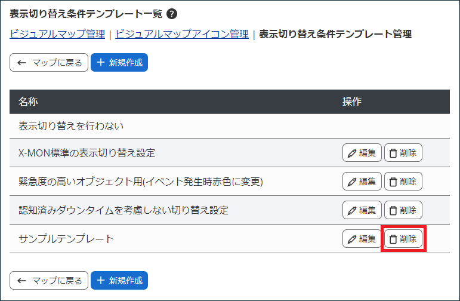This screenshot has height=301, width=460.
Task: Delete X-MON標準の表示切り替え設定 template
Action: pyautogui.click(x=403, y=153)
